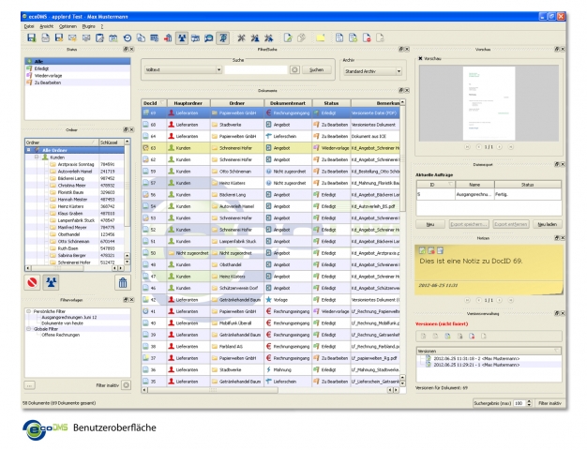Collapse the Kunden folder tree node
The width and height of the screenshot is (587, 450).
coord(36,157)
